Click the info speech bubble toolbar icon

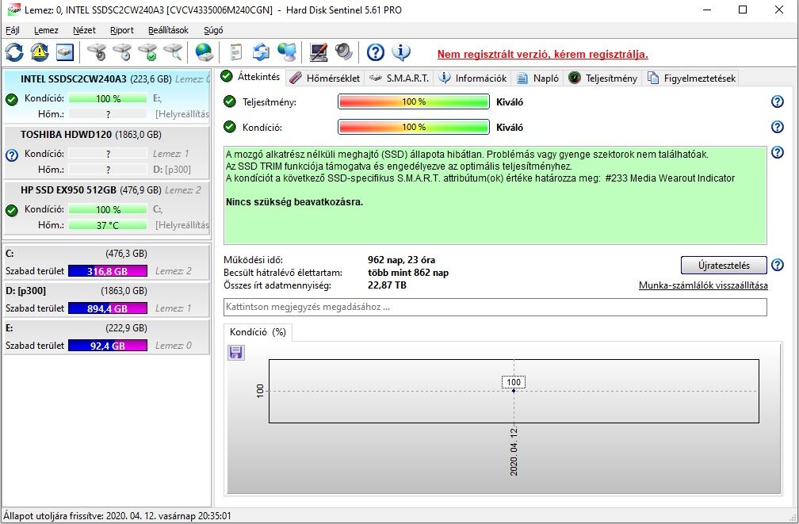pyautogui.click(x=401, y=52)
